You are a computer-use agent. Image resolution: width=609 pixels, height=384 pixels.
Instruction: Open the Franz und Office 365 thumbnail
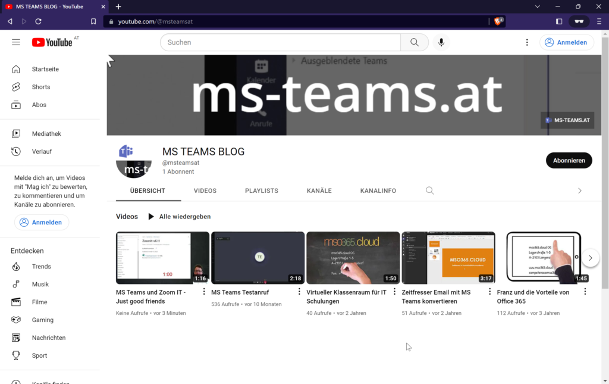pos(543,258)
